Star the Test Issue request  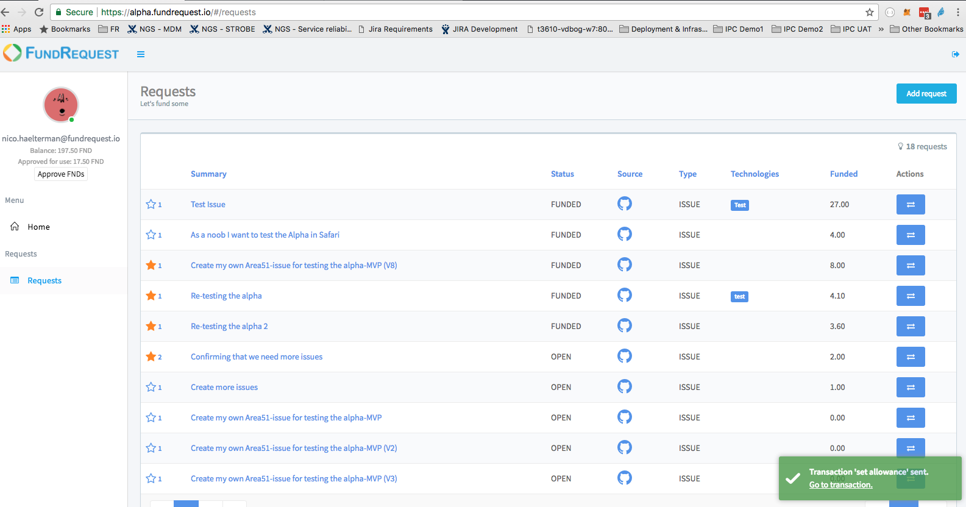pyautogui.click(x=151, y=204)
